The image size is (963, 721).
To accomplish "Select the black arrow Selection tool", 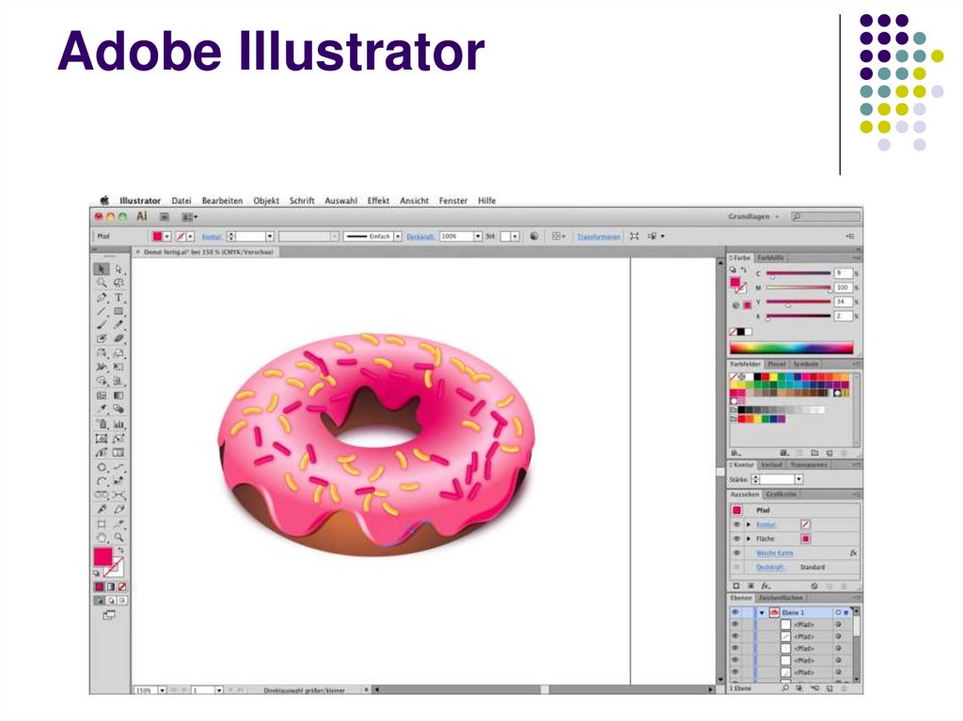I will tap(102, 269).
